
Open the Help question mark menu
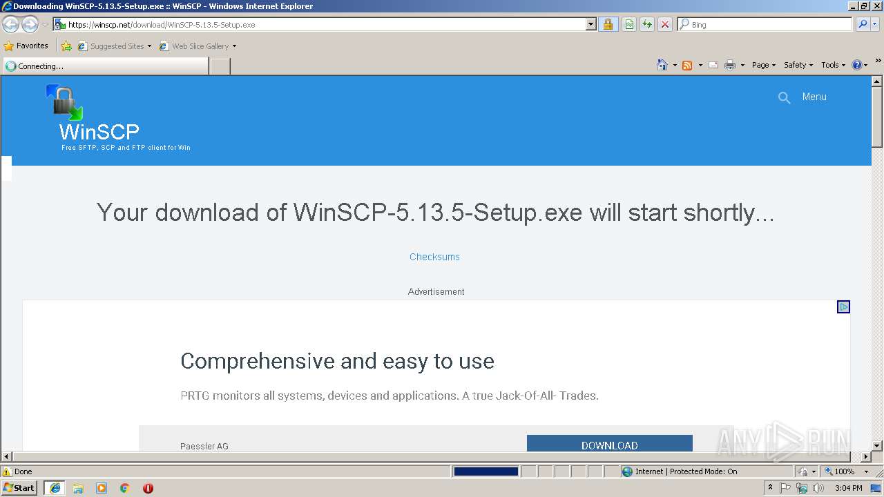tap(859, 65)
